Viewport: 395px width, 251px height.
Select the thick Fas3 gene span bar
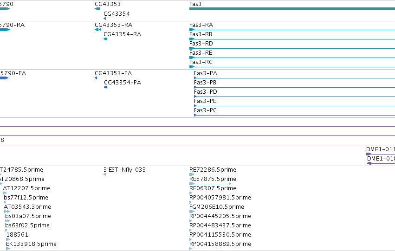(x=292, y=9)
